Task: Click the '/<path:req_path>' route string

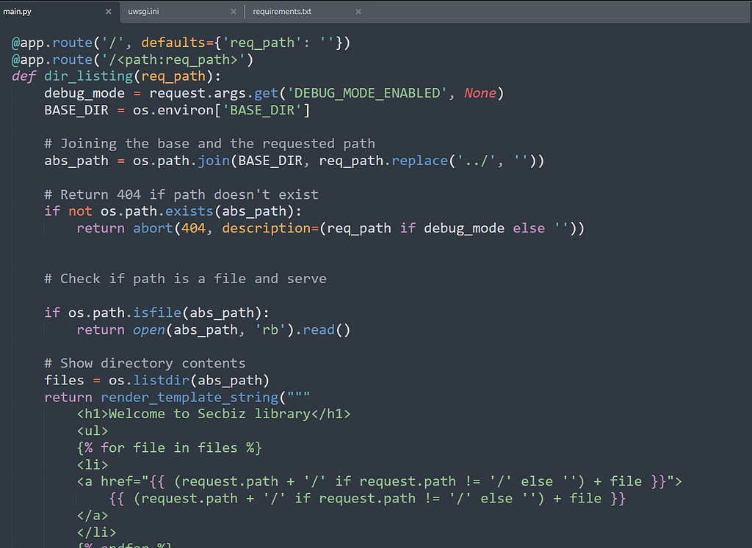Action: 173,60
